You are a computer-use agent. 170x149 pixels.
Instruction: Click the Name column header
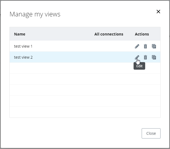pyautogui.click(x=20, y=34)
